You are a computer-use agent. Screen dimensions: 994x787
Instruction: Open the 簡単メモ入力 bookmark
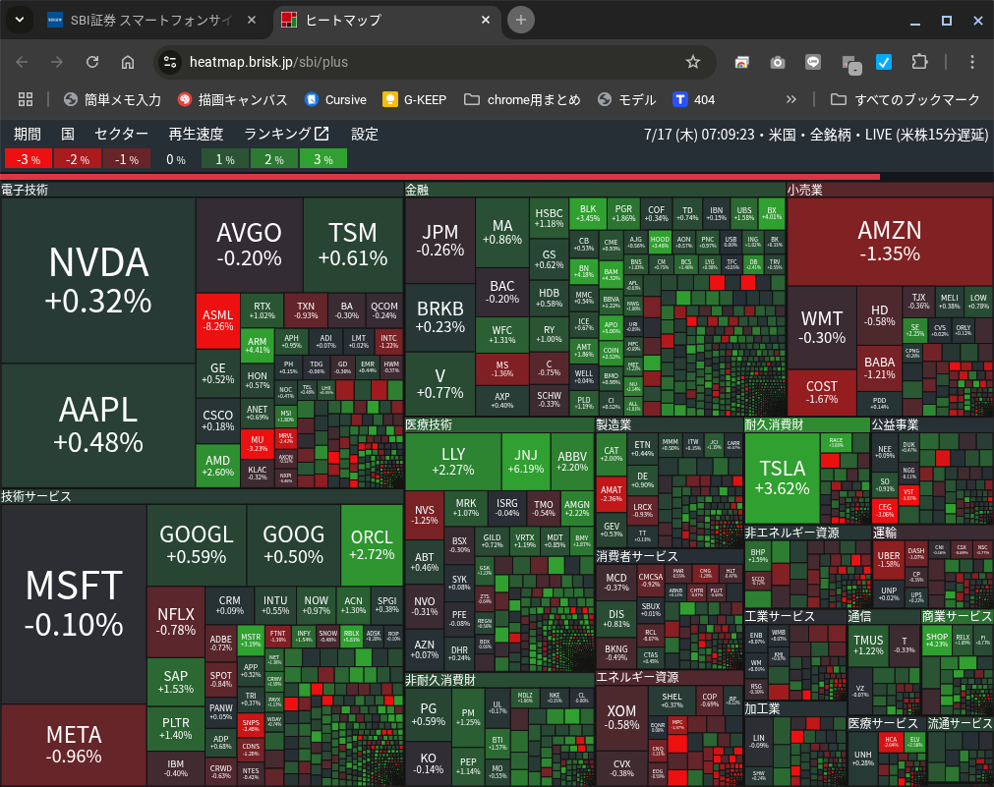tap(113, 99)
